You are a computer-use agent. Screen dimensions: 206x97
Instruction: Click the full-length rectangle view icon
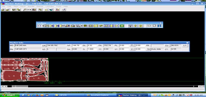click(x=29, y=10)
